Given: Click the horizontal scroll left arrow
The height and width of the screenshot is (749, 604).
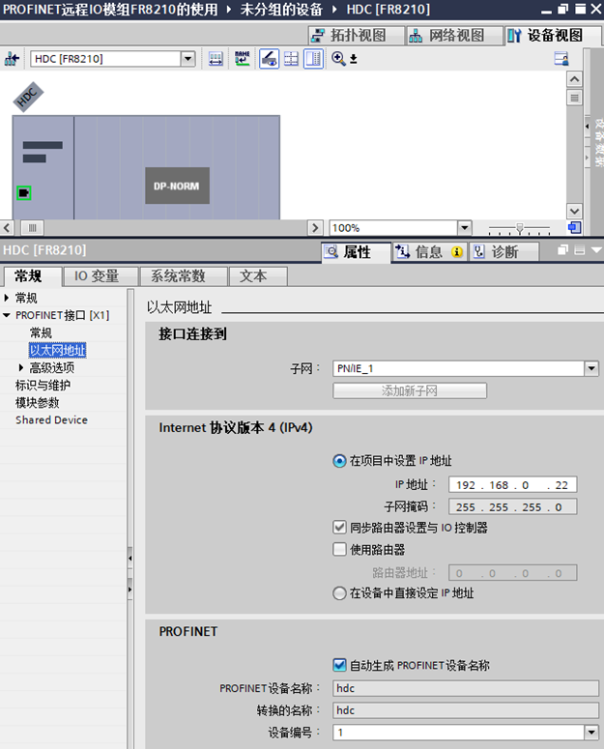Looking at the screenshot, I should pos(7,228).
